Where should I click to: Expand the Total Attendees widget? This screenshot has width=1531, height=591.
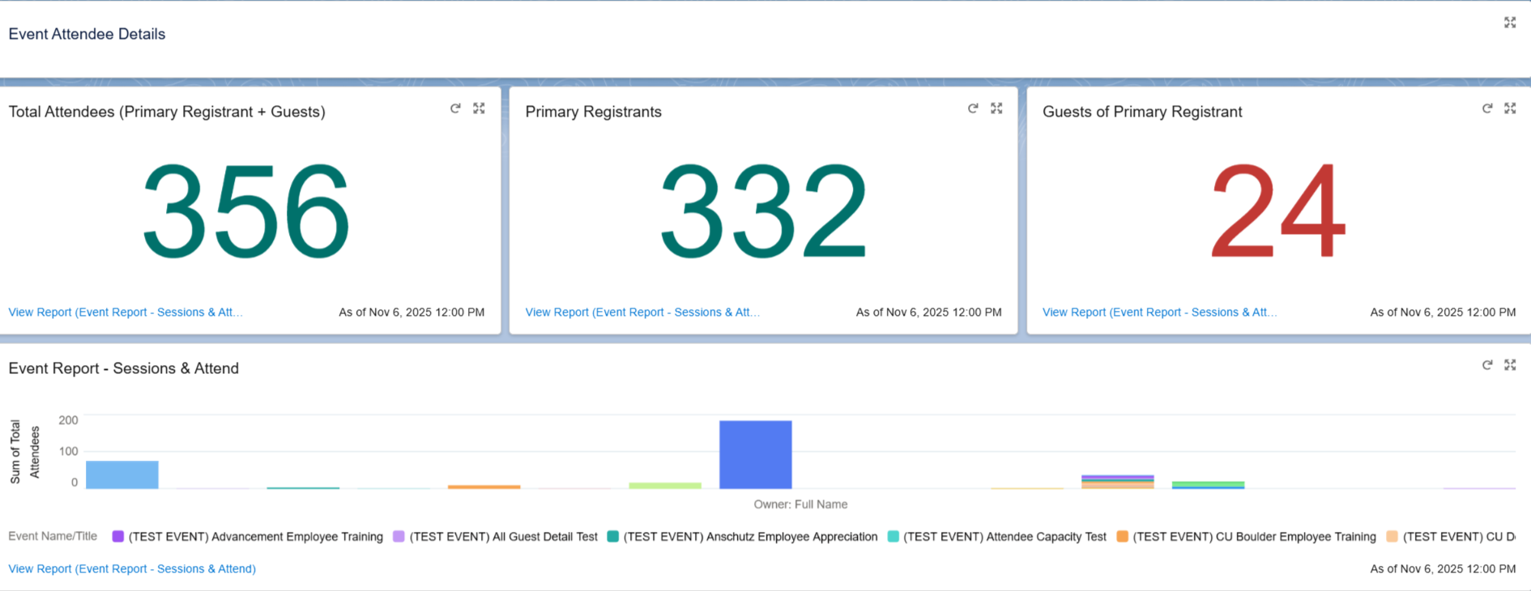pos(480,108)
